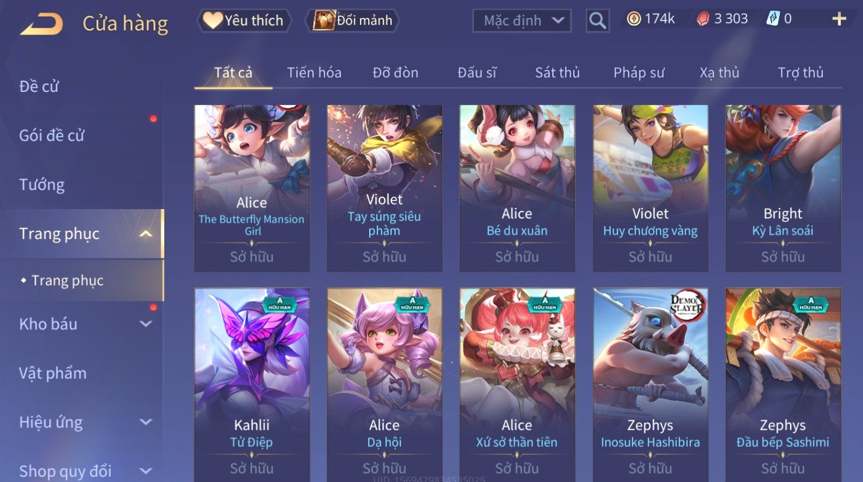Image resolution: width=863 pixels, height=482 pixels.
Task: Click the back arrow icon
Action: [41, 24]
